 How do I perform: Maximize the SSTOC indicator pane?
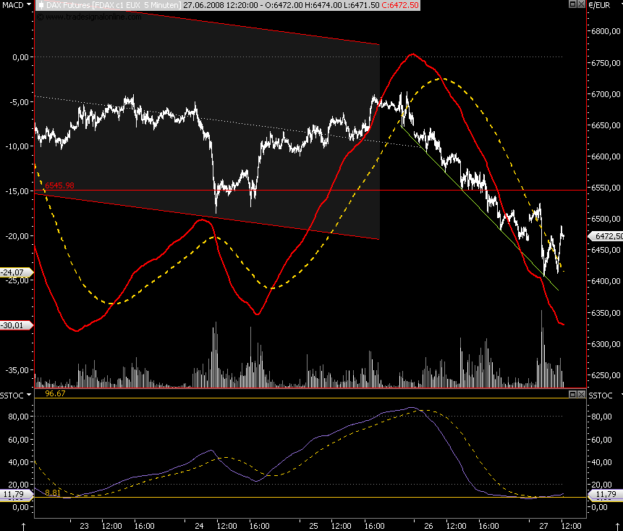[x=572, y=394]
